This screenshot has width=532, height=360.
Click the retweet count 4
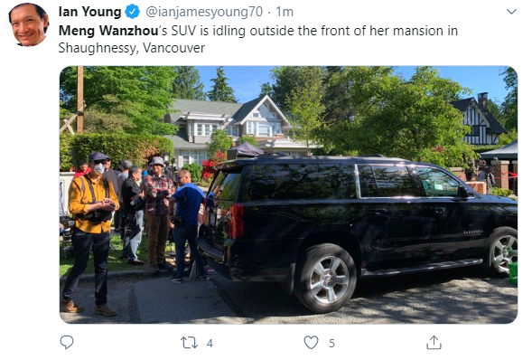click(210, 344)
